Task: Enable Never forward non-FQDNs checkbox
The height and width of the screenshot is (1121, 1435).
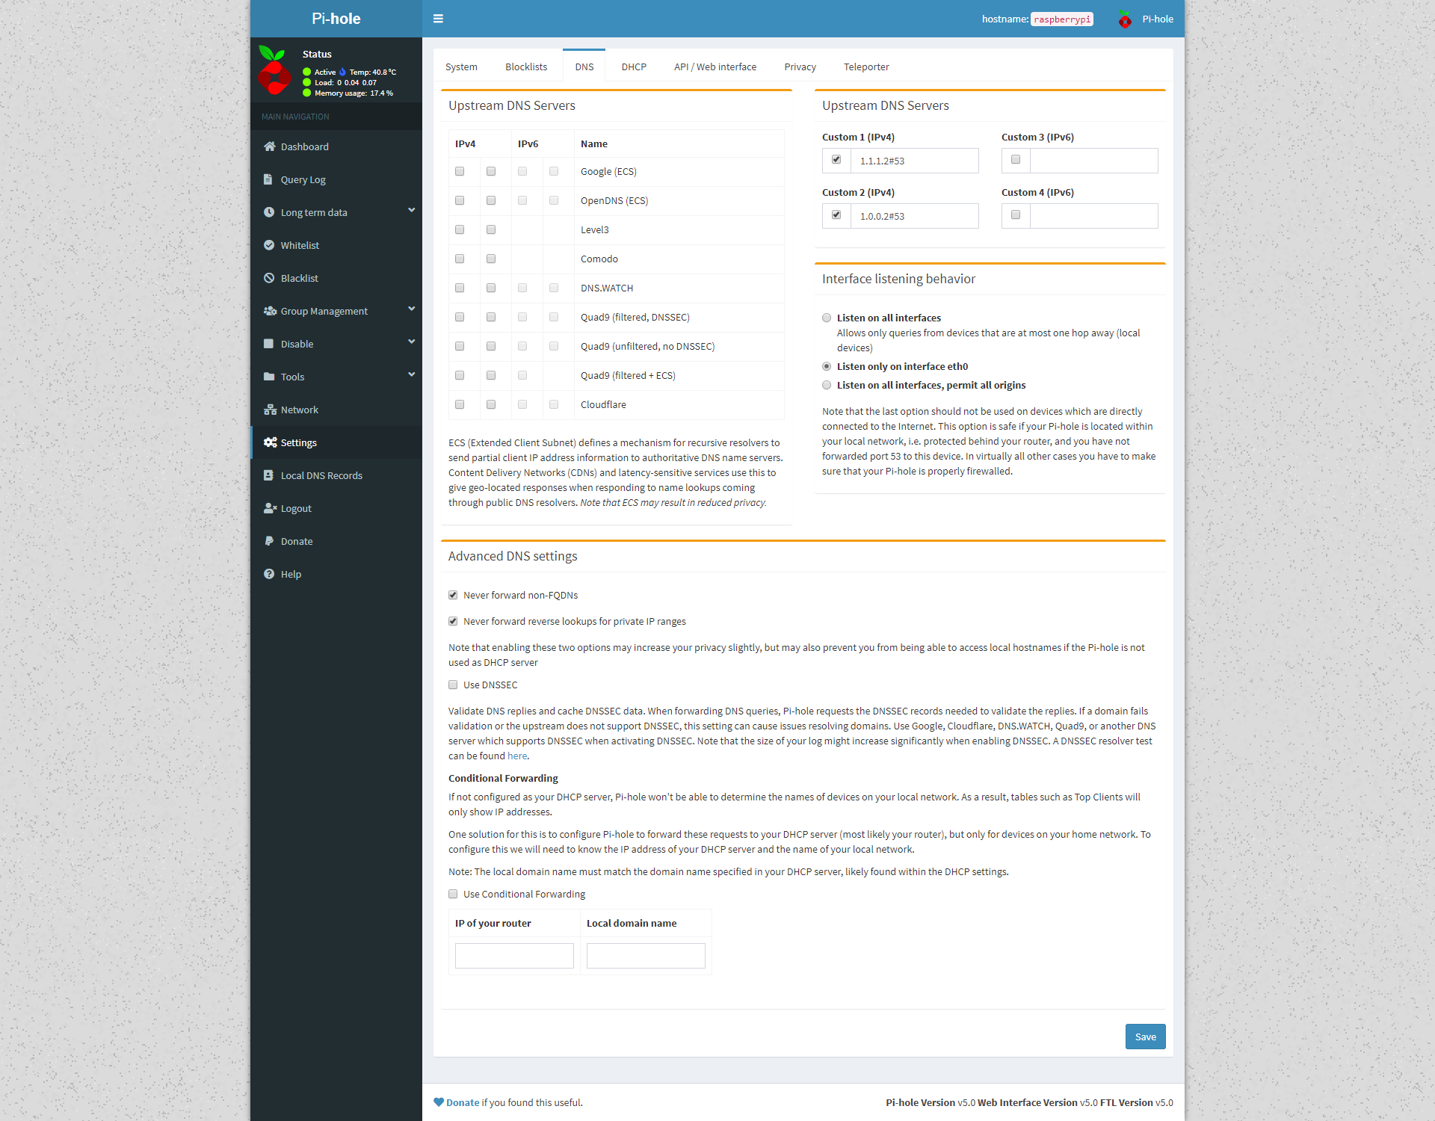Action: point(453,595)
